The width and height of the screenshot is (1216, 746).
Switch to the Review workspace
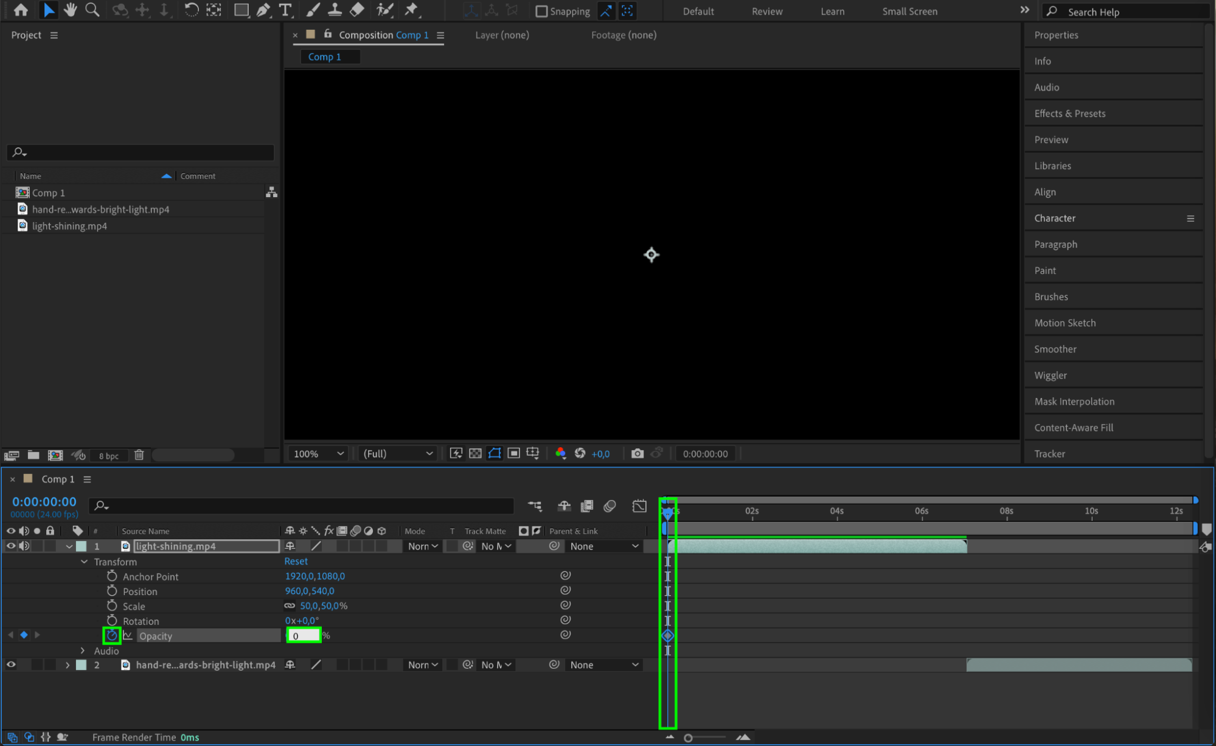[766, 11]
